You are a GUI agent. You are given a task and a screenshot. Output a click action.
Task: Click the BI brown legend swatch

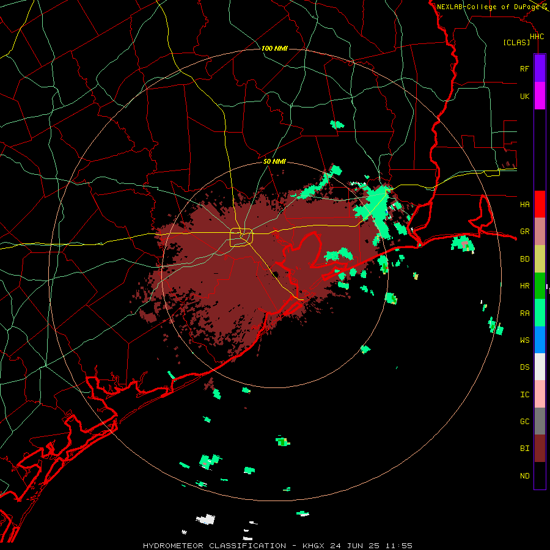tap(540, 449)
